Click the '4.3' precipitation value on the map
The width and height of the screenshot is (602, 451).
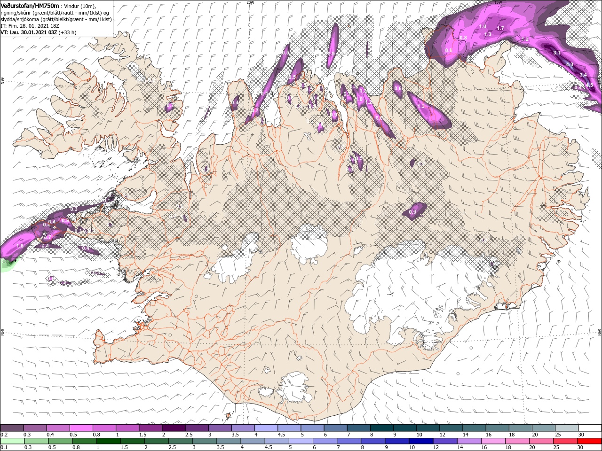(570, 64)
